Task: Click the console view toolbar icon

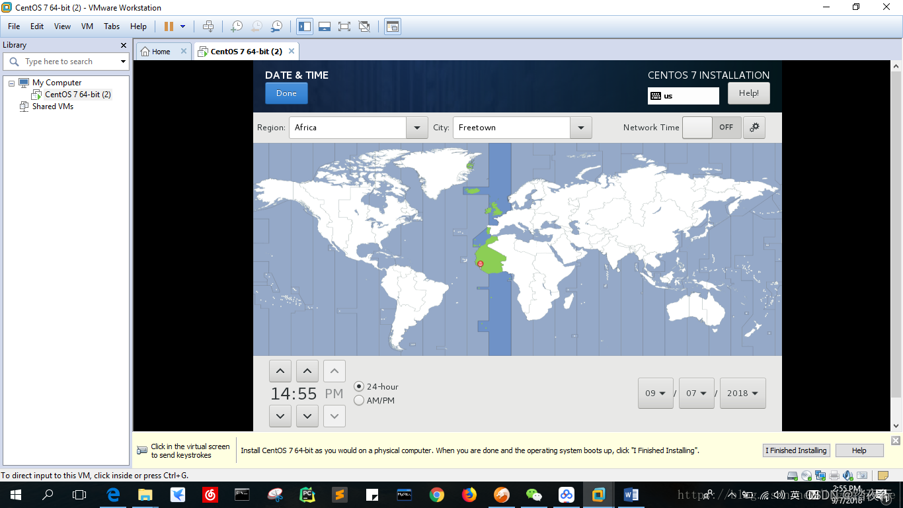Action: pyautogui.click(x=393, y=26)
